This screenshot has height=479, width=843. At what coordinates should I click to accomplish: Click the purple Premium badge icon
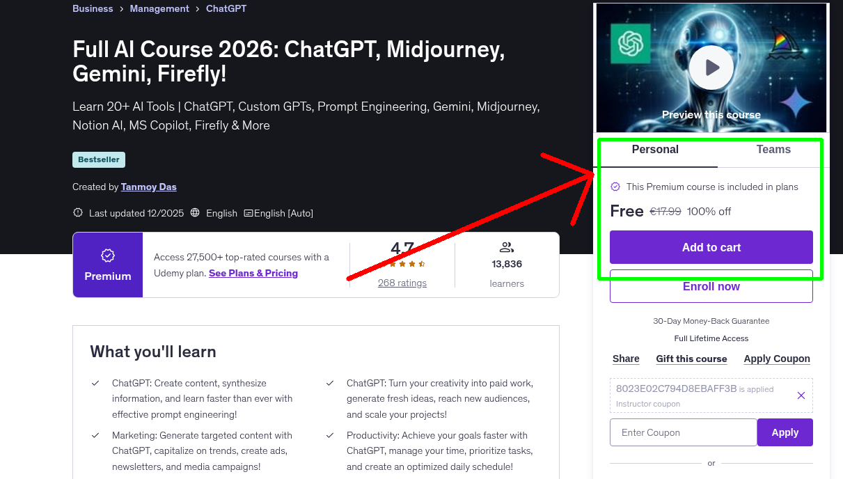click(x=107, y=256)
